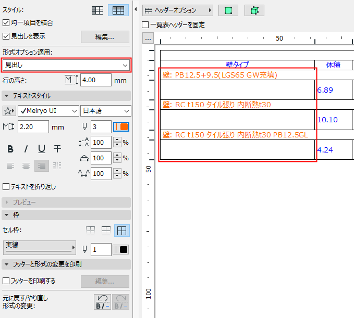This screenshot has width=354, height=318.
Task: Click the row height icon
Action: click(71, 80)
